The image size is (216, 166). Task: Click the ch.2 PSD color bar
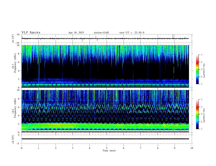coord(197,114)
